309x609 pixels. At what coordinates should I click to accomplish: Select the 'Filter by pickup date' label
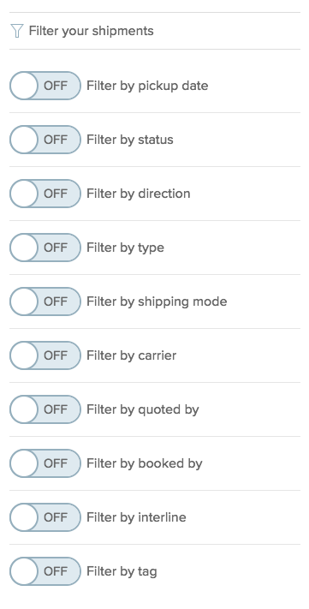(x=147, y=86)
